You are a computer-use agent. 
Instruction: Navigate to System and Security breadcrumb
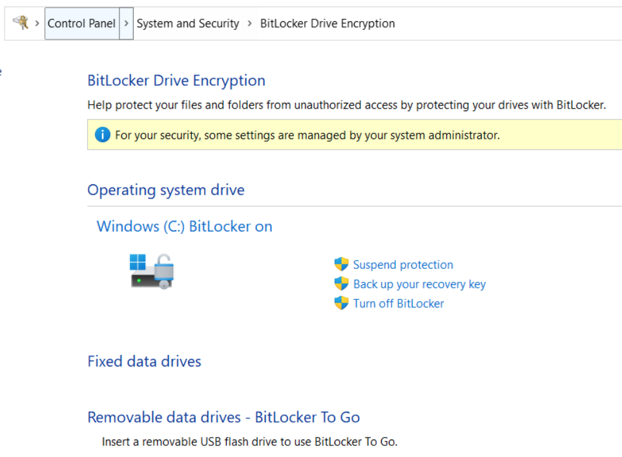187,23
